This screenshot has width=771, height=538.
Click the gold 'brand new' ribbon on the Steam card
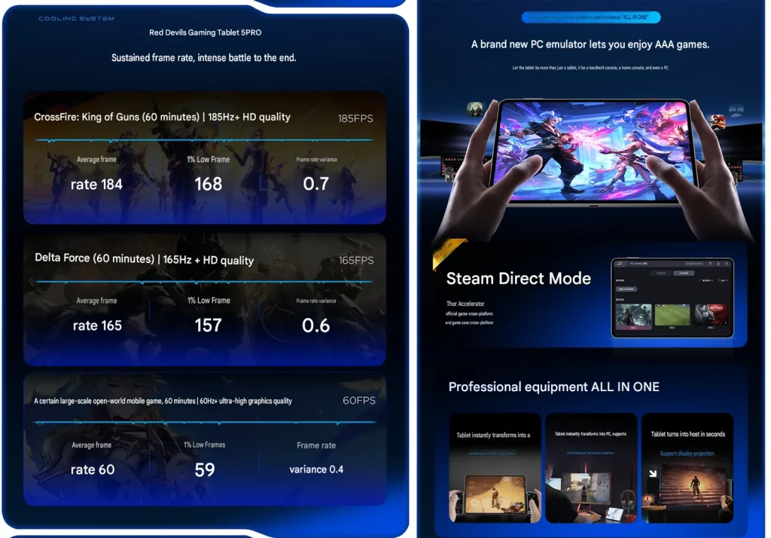[x=447, y=252]
